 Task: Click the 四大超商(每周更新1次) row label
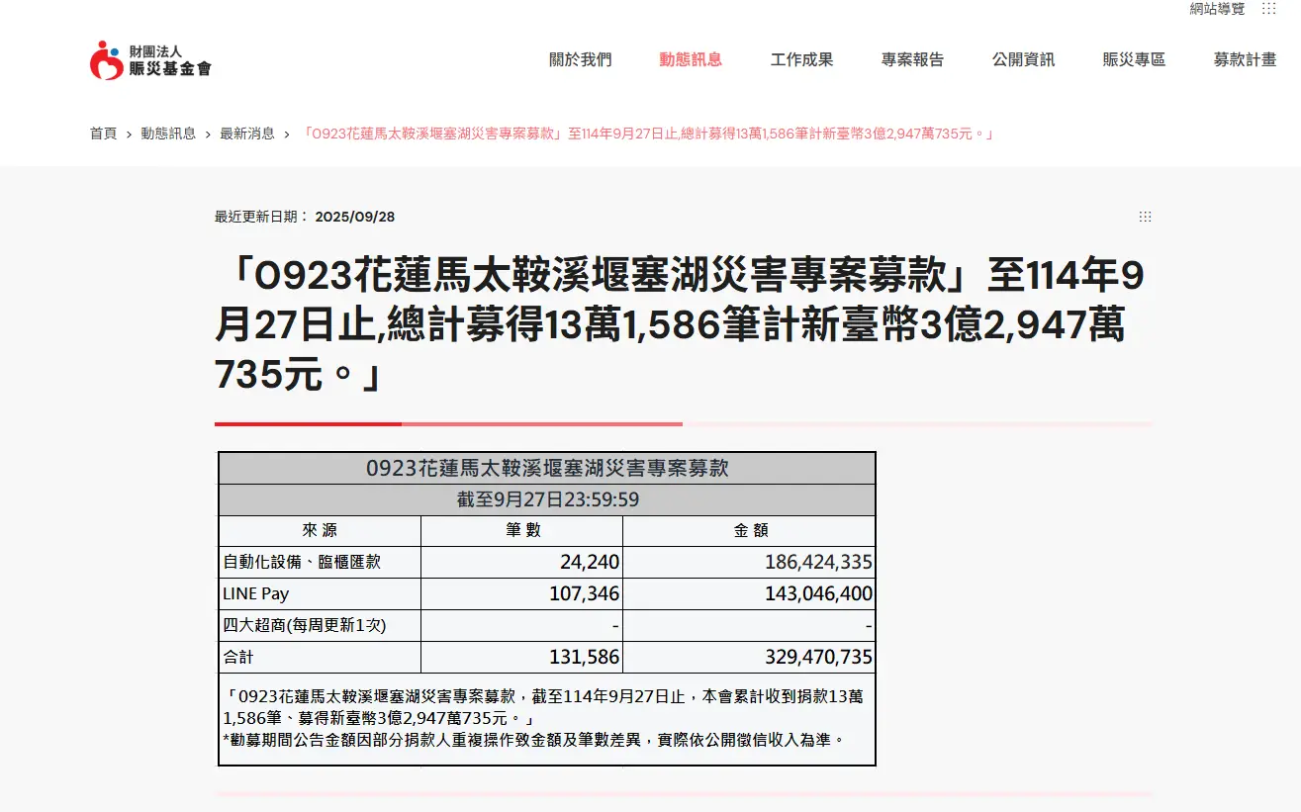pos(305,626)
